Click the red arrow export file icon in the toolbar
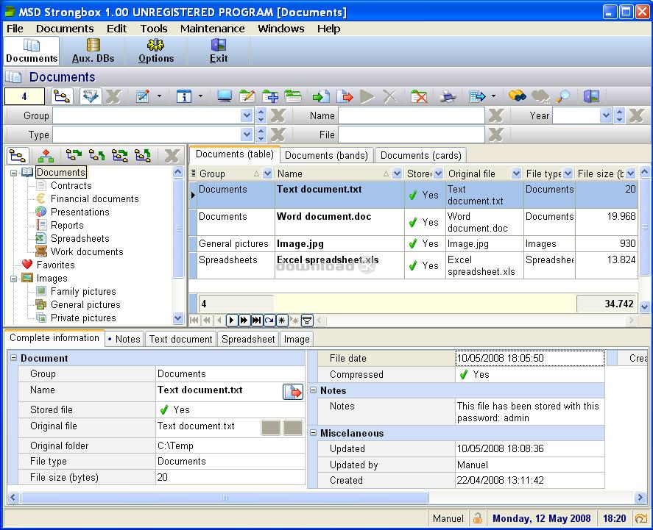Viewport: 653px width, 530px height. pyautogui.click(x=345, y=96)
